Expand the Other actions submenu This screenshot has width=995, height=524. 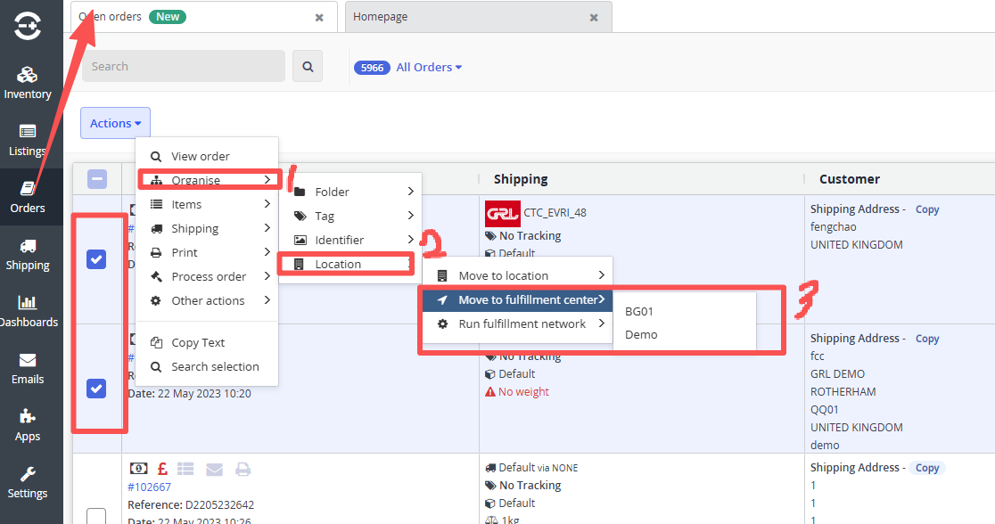point(208,300)
